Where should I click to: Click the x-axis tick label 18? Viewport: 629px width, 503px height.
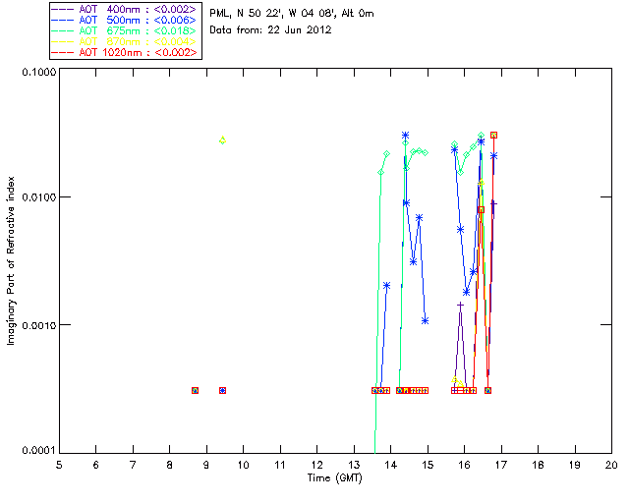click(538, 465)
